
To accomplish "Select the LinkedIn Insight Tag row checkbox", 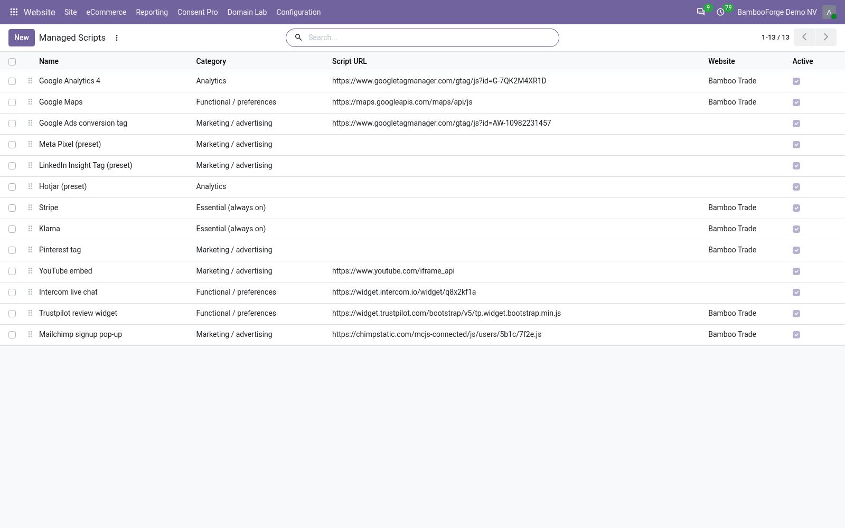I will [x=12, y=166].
